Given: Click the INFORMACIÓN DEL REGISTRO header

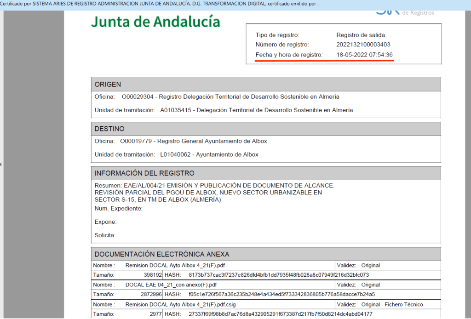Looking at the screenshot, I should click(x=144, y=173).
